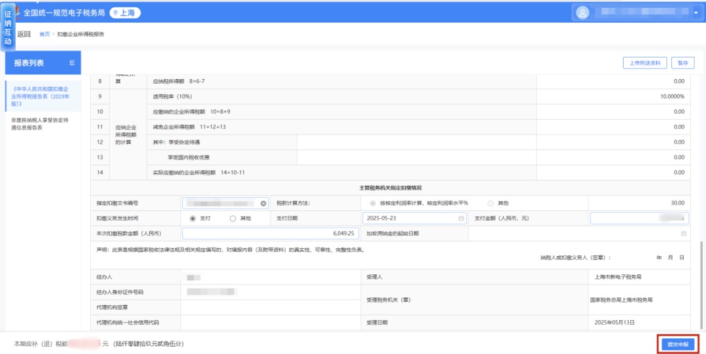Click the 其中：享受协定待遇 label

[x=176, y=142]
